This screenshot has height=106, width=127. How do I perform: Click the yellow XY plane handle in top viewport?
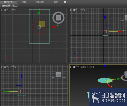(42, 24)
